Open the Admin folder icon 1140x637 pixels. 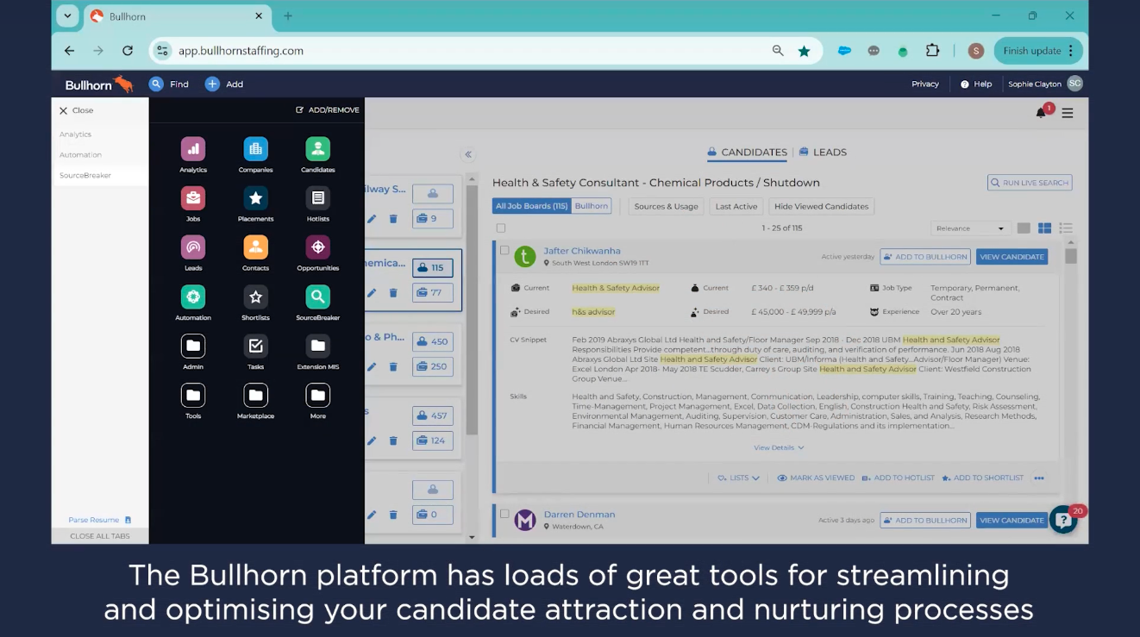point(193,346)
